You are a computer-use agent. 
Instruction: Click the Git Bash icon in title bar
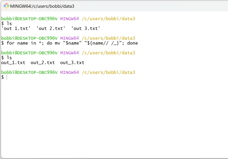pyautogui.click(x=6, y=6)
